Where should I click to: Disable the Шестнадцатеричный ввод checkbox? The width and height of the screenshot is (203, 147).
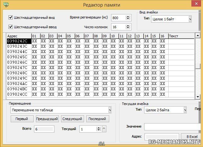(x=10, y=27)
